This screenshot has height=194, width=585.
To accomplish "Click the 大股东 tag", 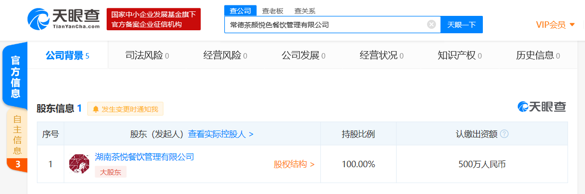I will [111, 172].
